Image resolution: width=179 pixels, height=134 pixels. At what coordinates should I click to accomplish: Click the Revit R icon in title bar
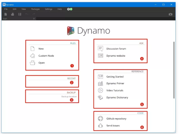(x=4, y=5)
